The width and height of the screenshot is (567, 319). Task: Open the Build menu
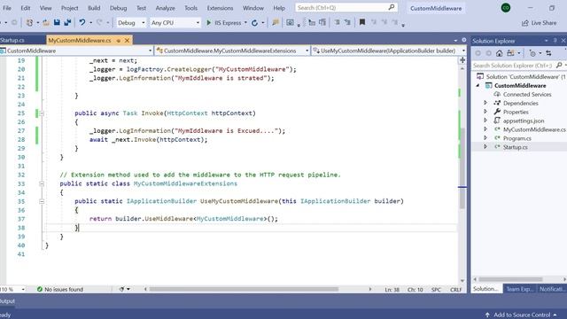pos(94,8)
